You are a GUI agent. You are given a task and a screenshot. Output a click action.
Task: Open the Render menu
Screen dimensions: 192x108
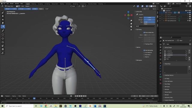click(x=12, y=4)
